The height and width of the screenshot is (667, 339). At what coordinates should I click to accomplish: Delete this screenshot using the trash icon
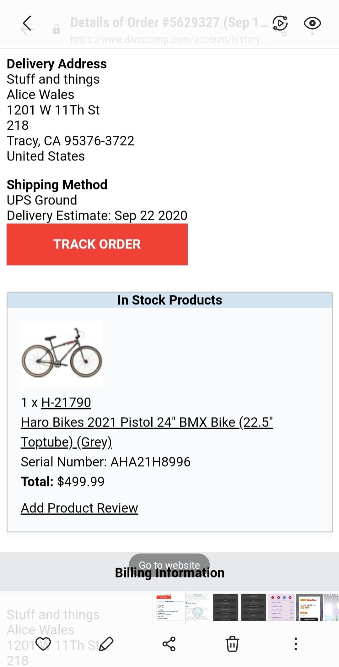[x=233, y=644]
